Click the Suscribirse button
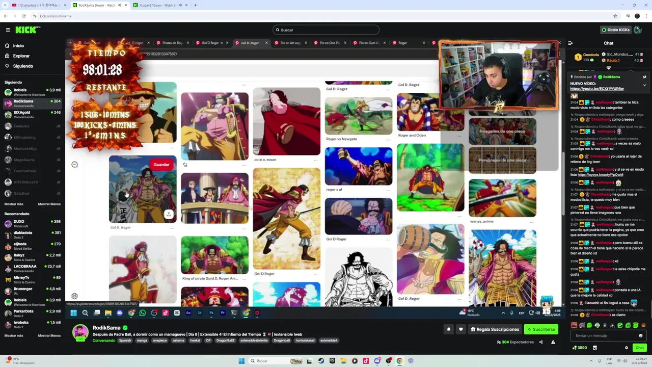The height and width of the screenshot is (367, 652). pos(541,329)
